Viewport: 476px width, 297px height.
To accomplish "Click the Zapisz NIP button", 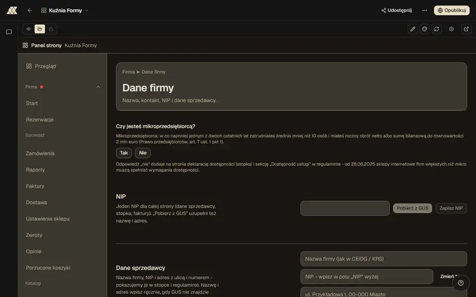I will (451, 208).
